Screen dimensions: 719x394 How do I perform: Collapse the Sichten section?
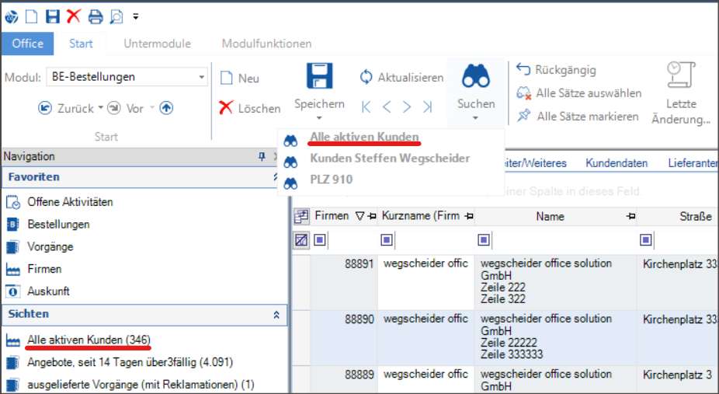(276, 315)
